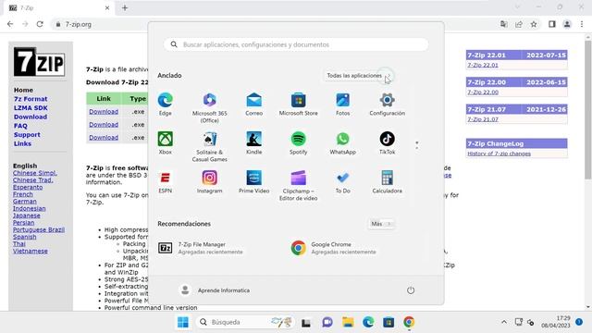
Task: Open Chrome three-dot menu
Action: point(582,24)
